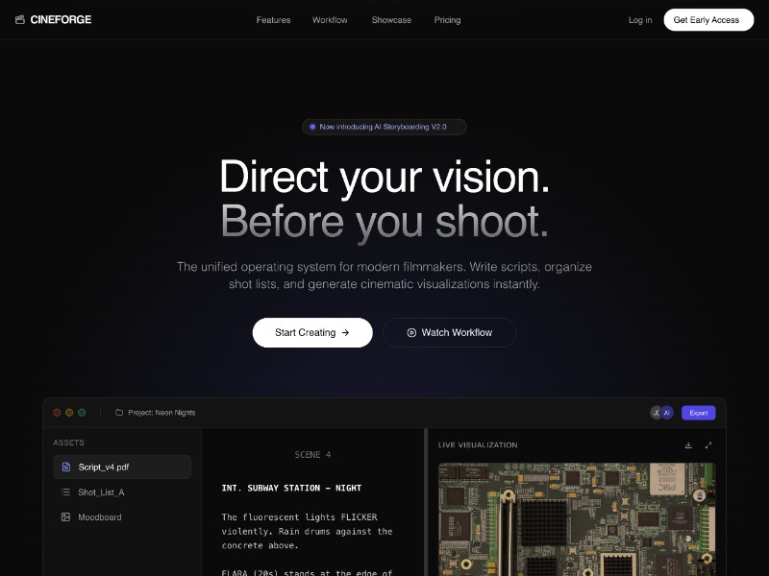
Task: Click the folder icon beside Project: Neon Nights
Action: (119, 413)
